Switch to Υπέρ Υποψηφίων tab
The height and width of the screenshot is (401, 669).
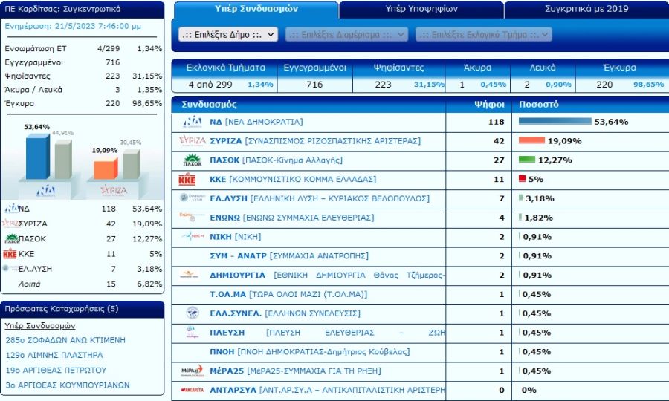[421, 9]
